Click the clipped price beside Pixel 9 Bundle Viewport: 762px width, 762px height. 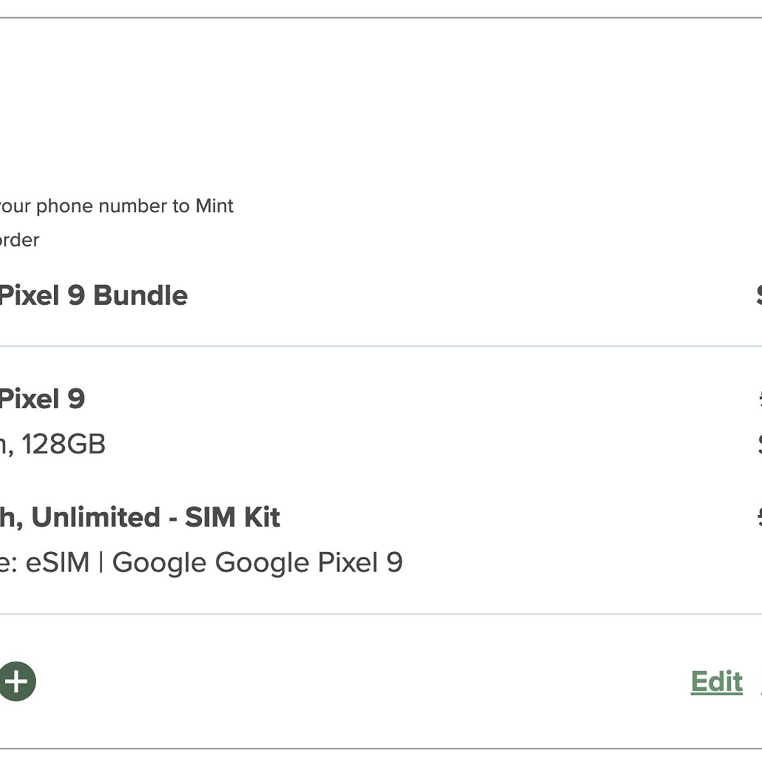point(758,295)
